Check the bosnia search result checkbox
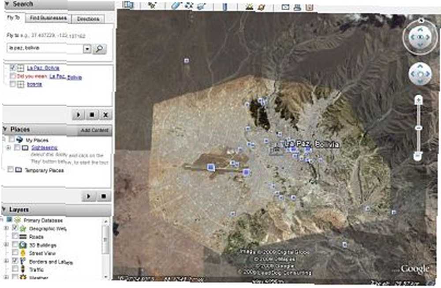 tap(12, 84)
